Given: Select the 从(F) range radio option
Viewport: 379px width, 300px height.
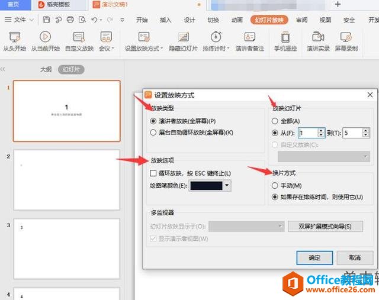Looking at the screenshot, I should click(275, 133).
